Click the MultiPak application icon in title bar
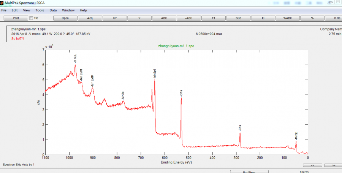 (x=2, y=3)
